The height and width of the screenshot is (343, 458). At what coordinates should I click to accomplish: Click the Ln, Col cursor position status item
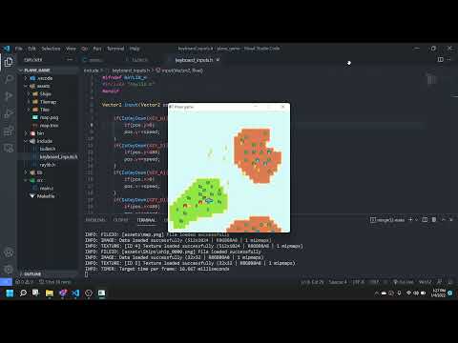click(x=312, y=282)
